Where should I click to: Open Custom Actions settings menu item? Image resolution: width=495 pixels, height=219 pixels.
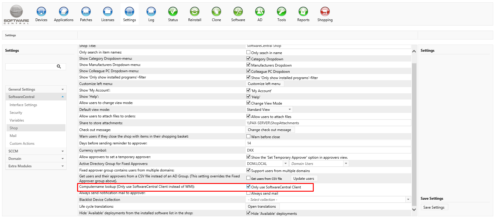pyautogui.click(x=22, y=144)
